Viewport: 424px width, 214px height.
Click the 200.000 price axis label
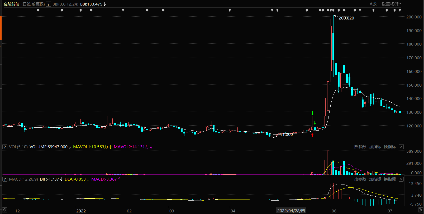click(414, 17)
